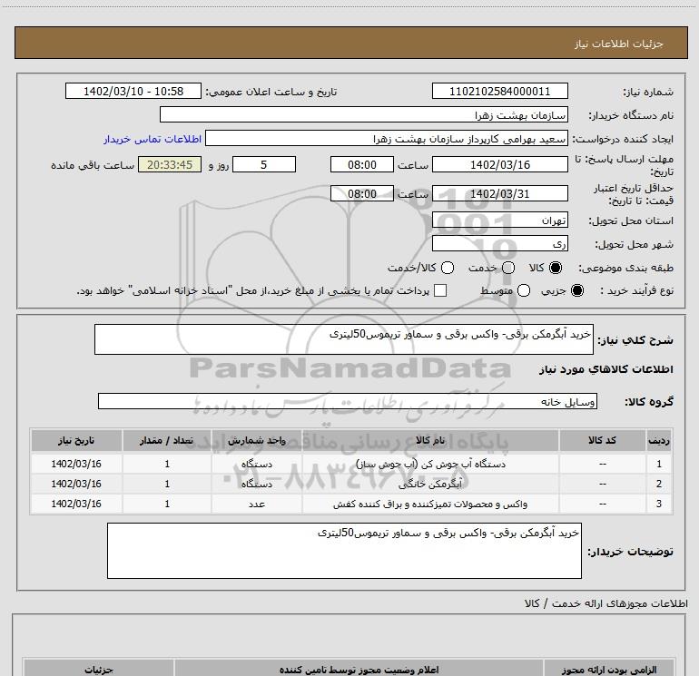Select the جزیی purchase type radio

577,290
